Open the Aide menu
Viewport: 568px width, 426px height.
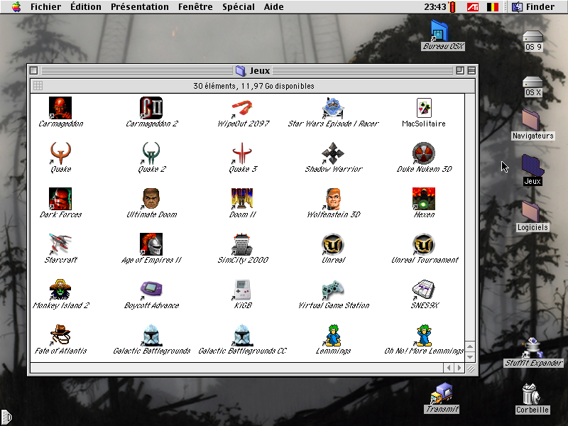coord(274,6)
